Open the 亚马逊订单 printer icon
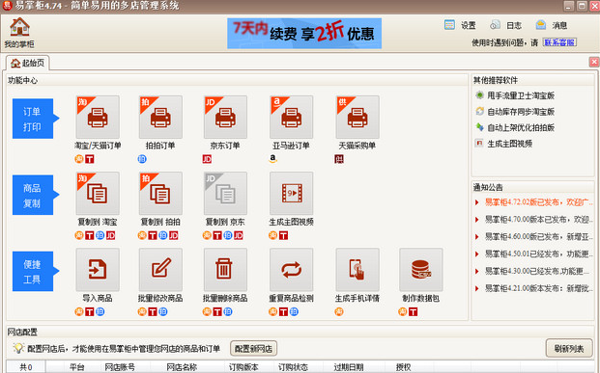This screenshot has width=600, height=373. pos(291,117)
